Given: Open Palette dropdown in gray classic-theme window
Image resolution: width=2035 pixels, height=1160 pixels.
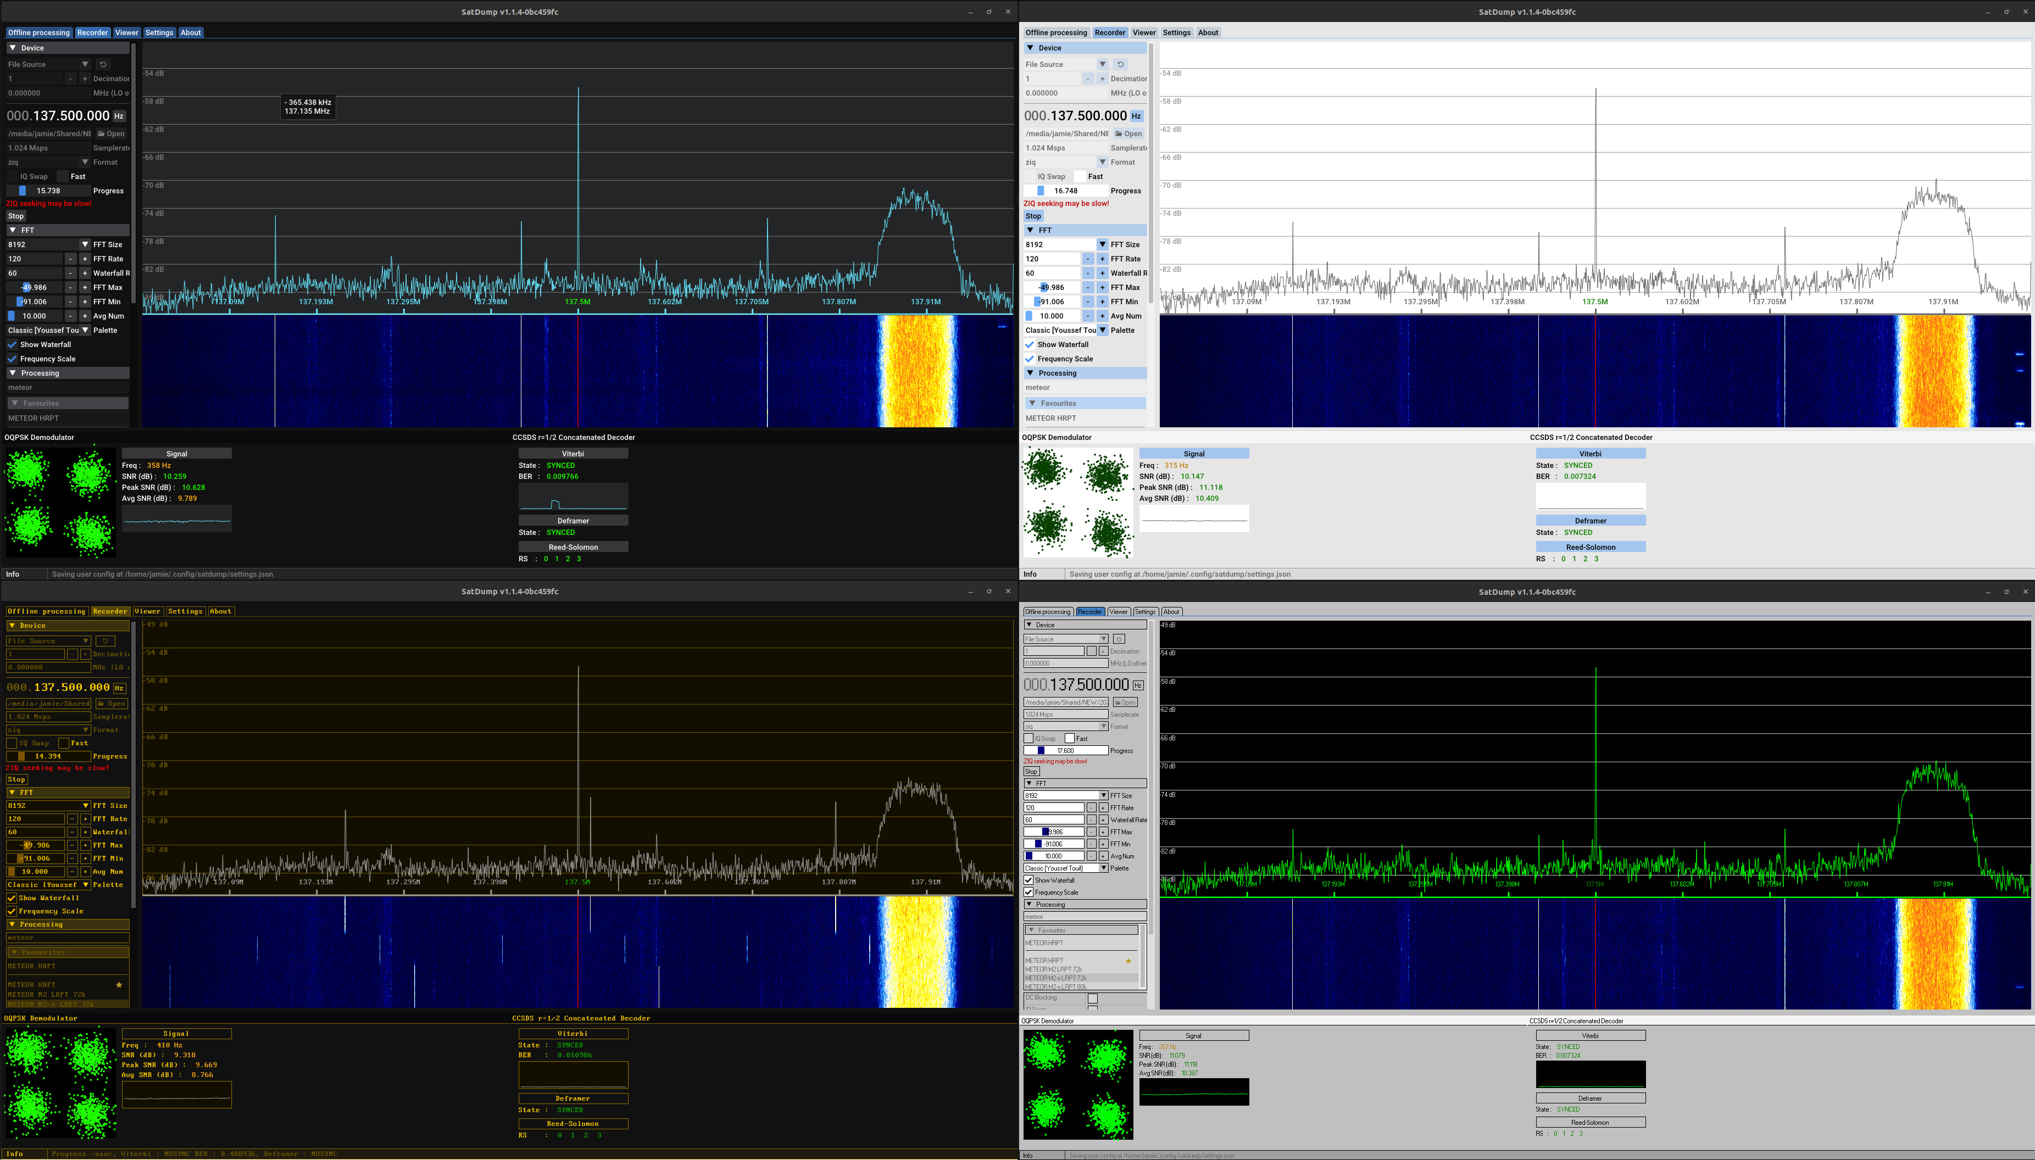Looking at the screenshot, I should click(x=1065, y=868).
